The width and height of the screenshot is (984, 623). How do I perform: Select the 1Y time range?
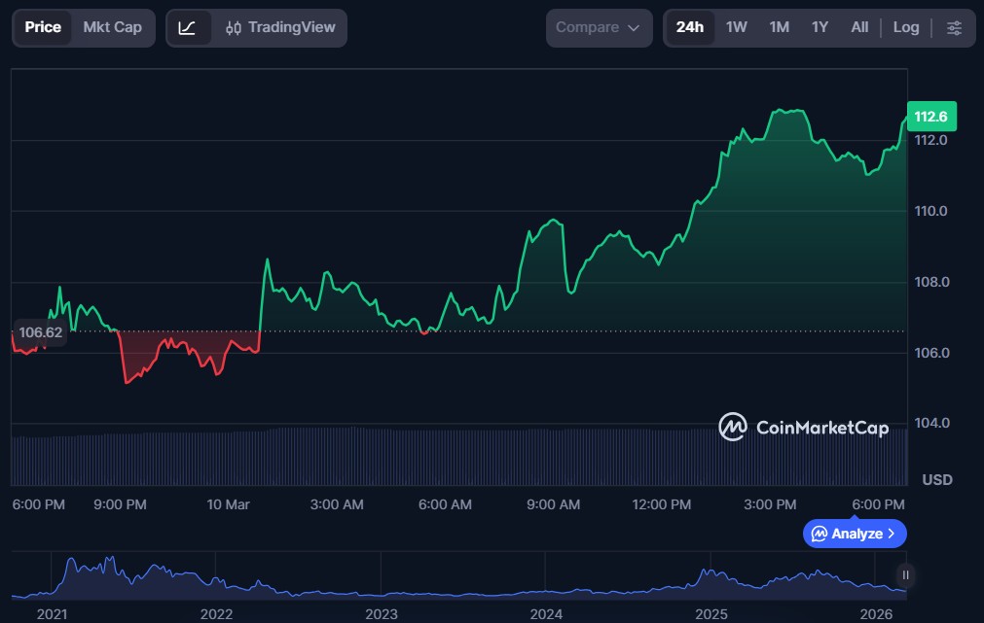820,27
